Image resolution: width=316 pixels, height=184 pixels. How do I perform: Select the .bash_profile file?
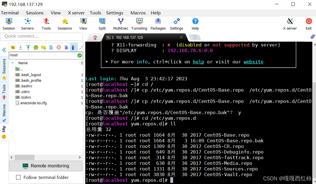click(x=28, y=80)
